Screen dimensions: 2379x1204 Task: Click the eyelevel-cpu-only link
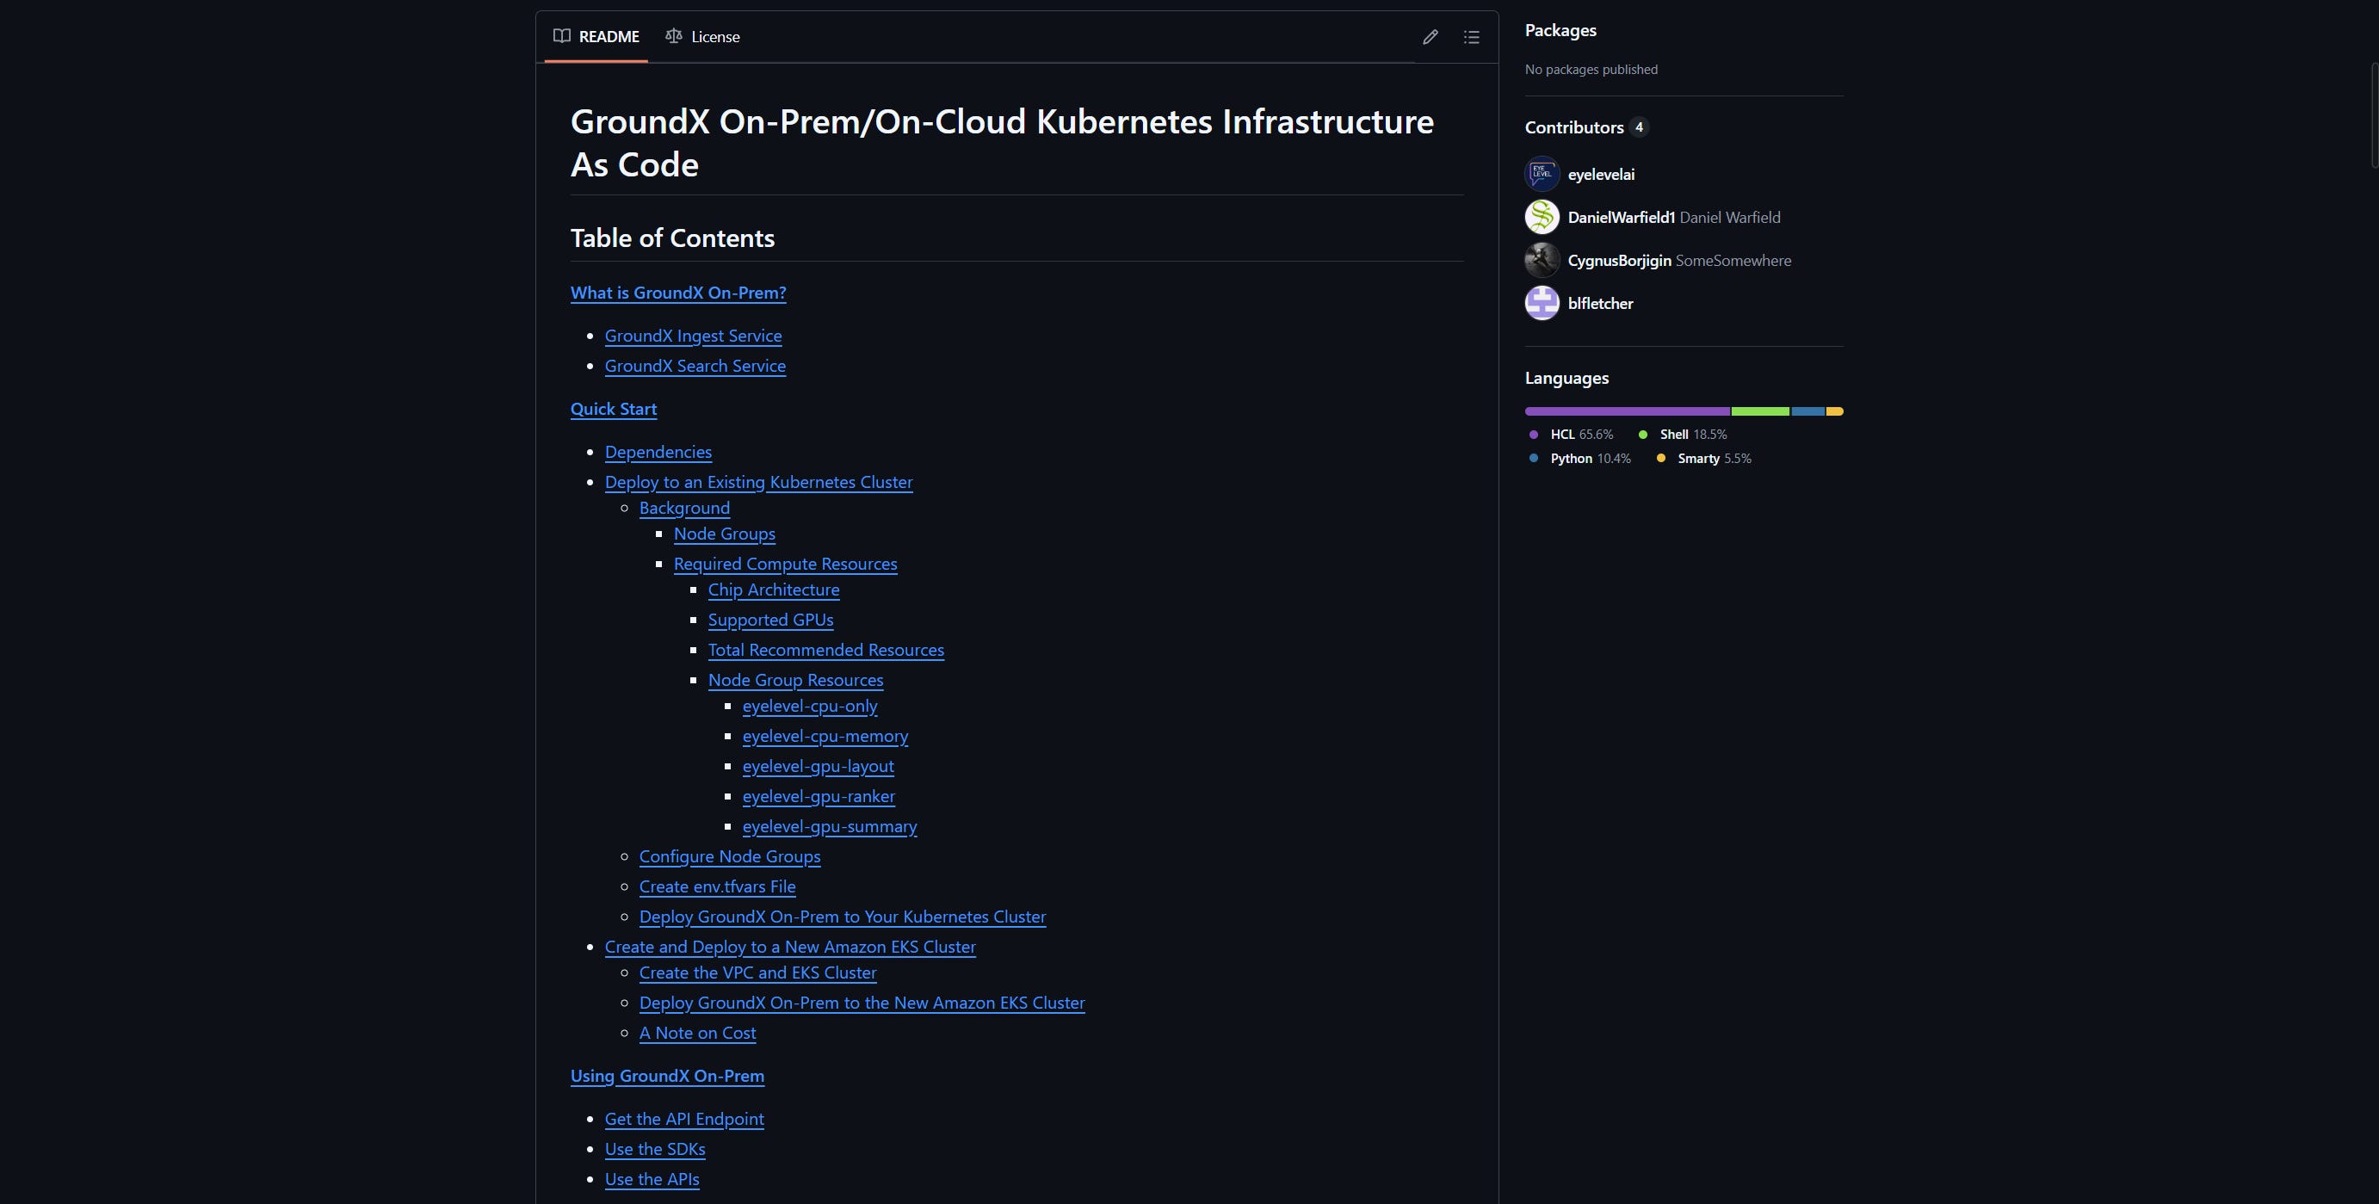809,706
